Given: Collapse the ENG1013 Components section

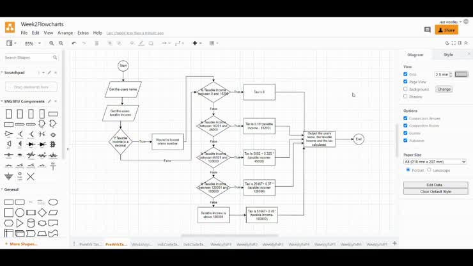Looking at the screenshot, I should [2, 101].
